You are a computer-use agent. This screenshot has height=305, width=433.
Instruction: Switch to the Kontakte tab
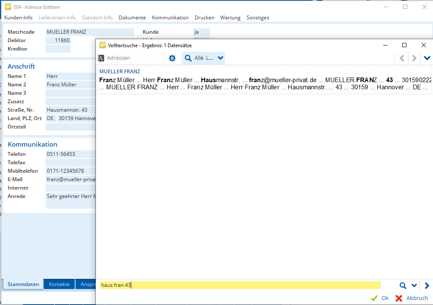pyautogui.click(x=59, y=284)
